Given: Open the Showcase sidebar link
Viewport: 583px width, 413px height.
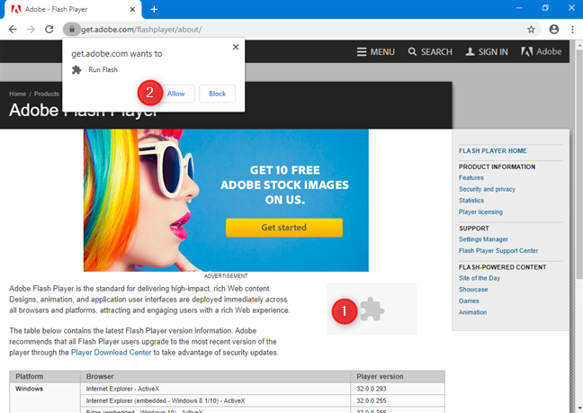Looking at the screenshot, I should click(x=473, y=290).
